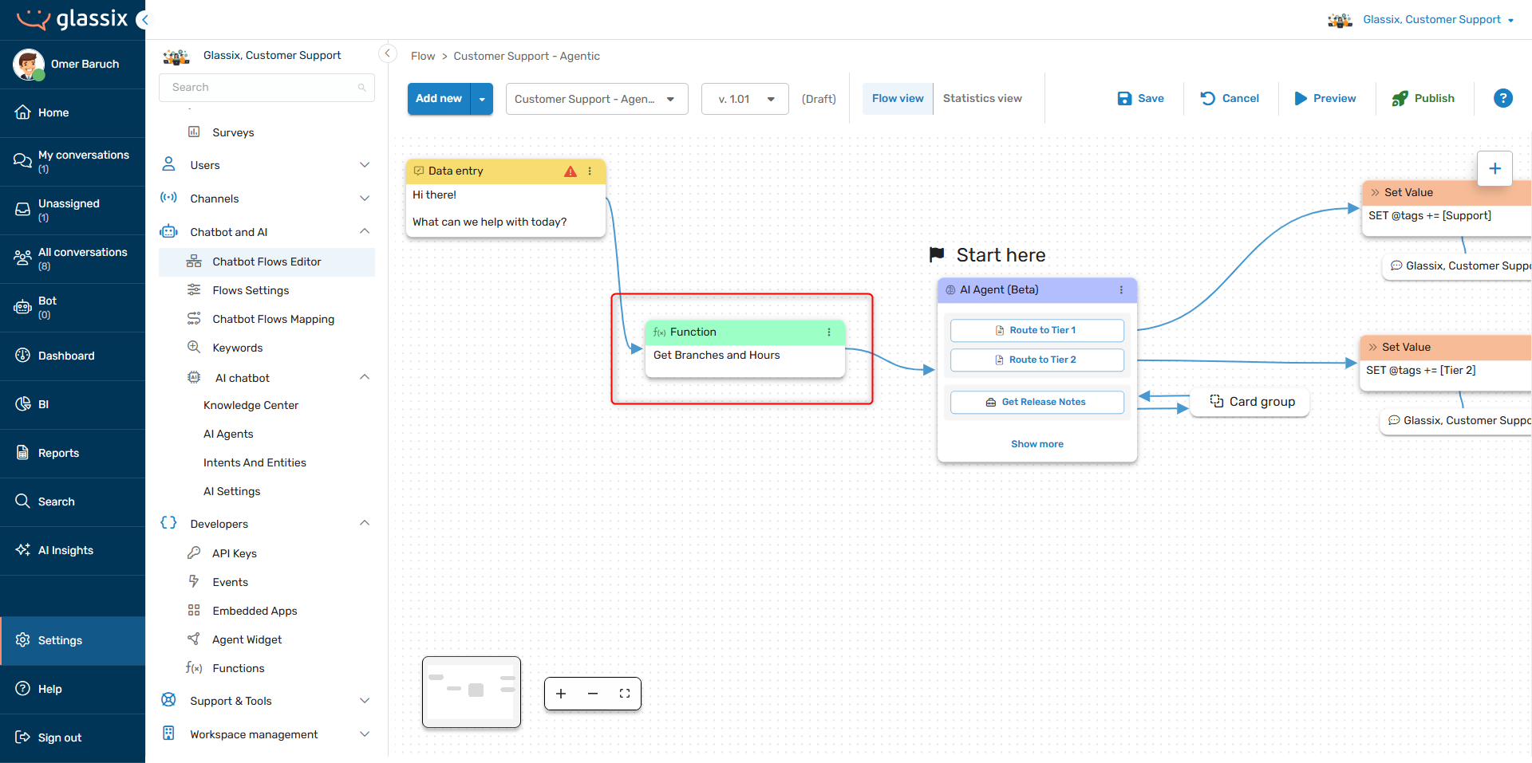The image size is (1532, 763).
Task: Open the Data entry card options menu
Action: 590,171
